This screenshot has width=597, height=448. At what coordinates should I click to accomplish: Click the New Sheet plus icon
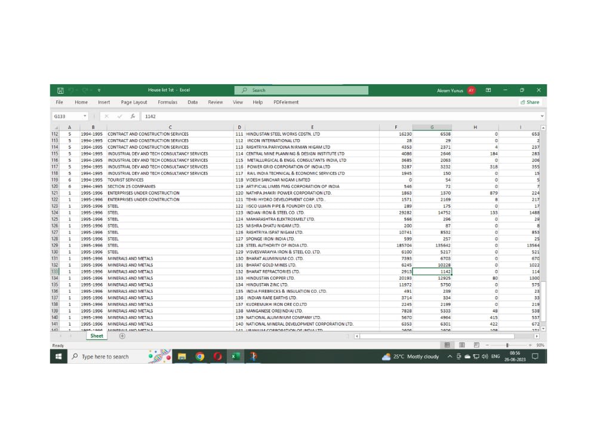pos(122,336)
